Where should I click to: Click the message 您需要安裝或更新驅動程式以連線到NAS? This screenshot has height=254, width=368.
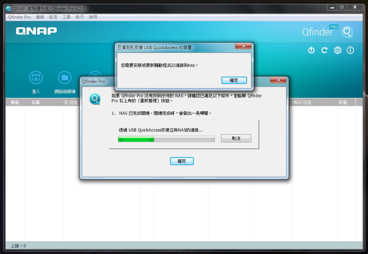(159, 65)
